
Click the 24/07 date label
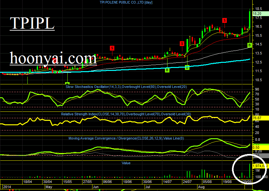pyautogui.click(x=187, y=182)
